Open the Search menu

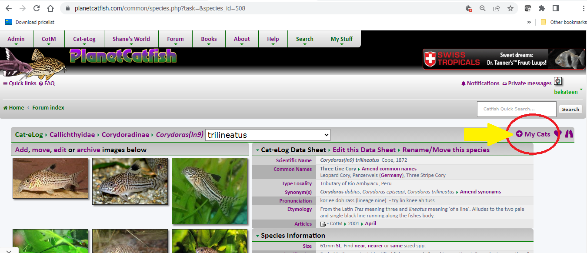pos(305,39)
